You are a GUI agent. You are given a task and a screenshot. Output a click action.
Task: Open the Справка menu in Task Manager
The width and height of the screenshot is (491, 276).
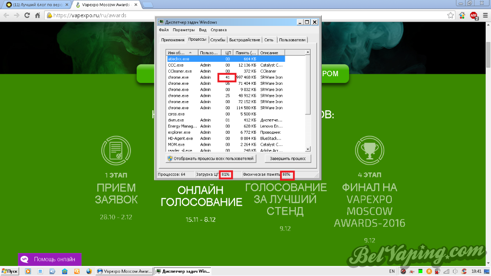pyautogui.click(x=219, y=30)
